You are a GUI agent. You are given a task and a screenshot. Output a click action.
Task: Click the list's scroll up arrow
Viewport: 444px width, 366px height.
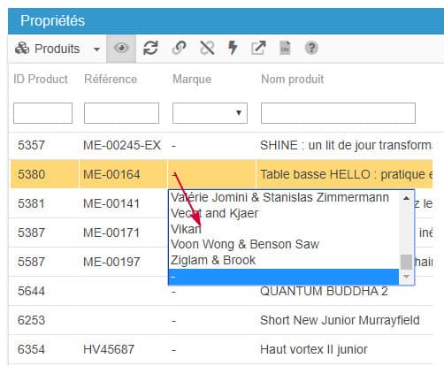[407, 198]
